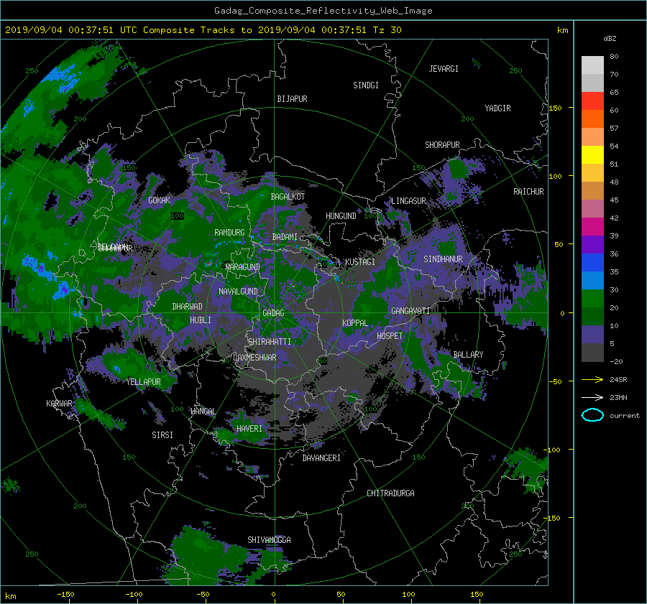Click the CHITRADURGA city label

(x=390, y=493)
